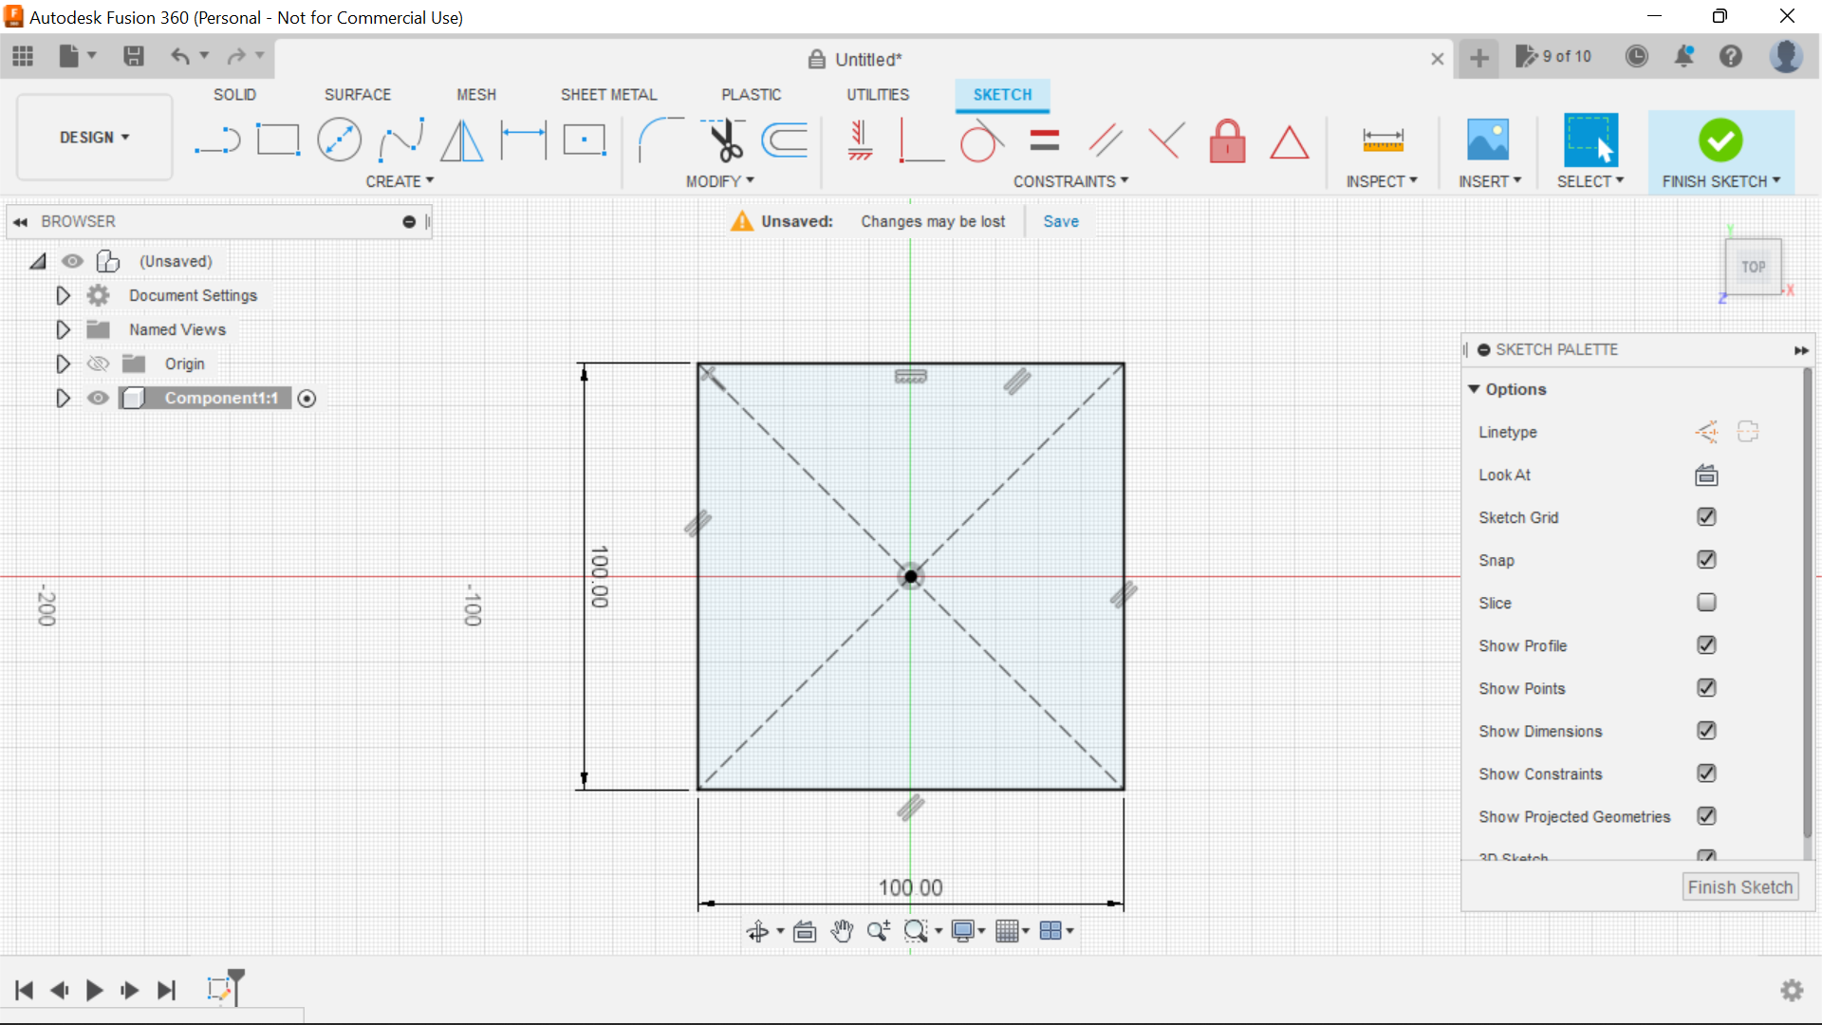
Task: Click the Fix/UnFix lock constraint
Action: pyautogui.click(x=1227, y=140)
